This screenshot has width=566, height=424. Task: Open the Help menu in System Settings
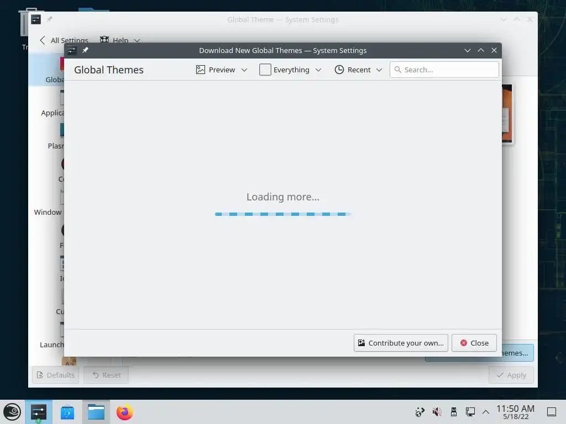(x=120, y=40)
